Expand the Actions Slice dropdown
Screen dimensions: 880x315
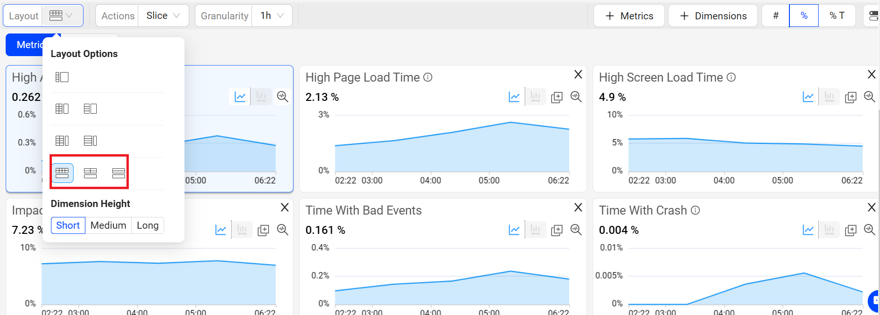click(163, 16)
